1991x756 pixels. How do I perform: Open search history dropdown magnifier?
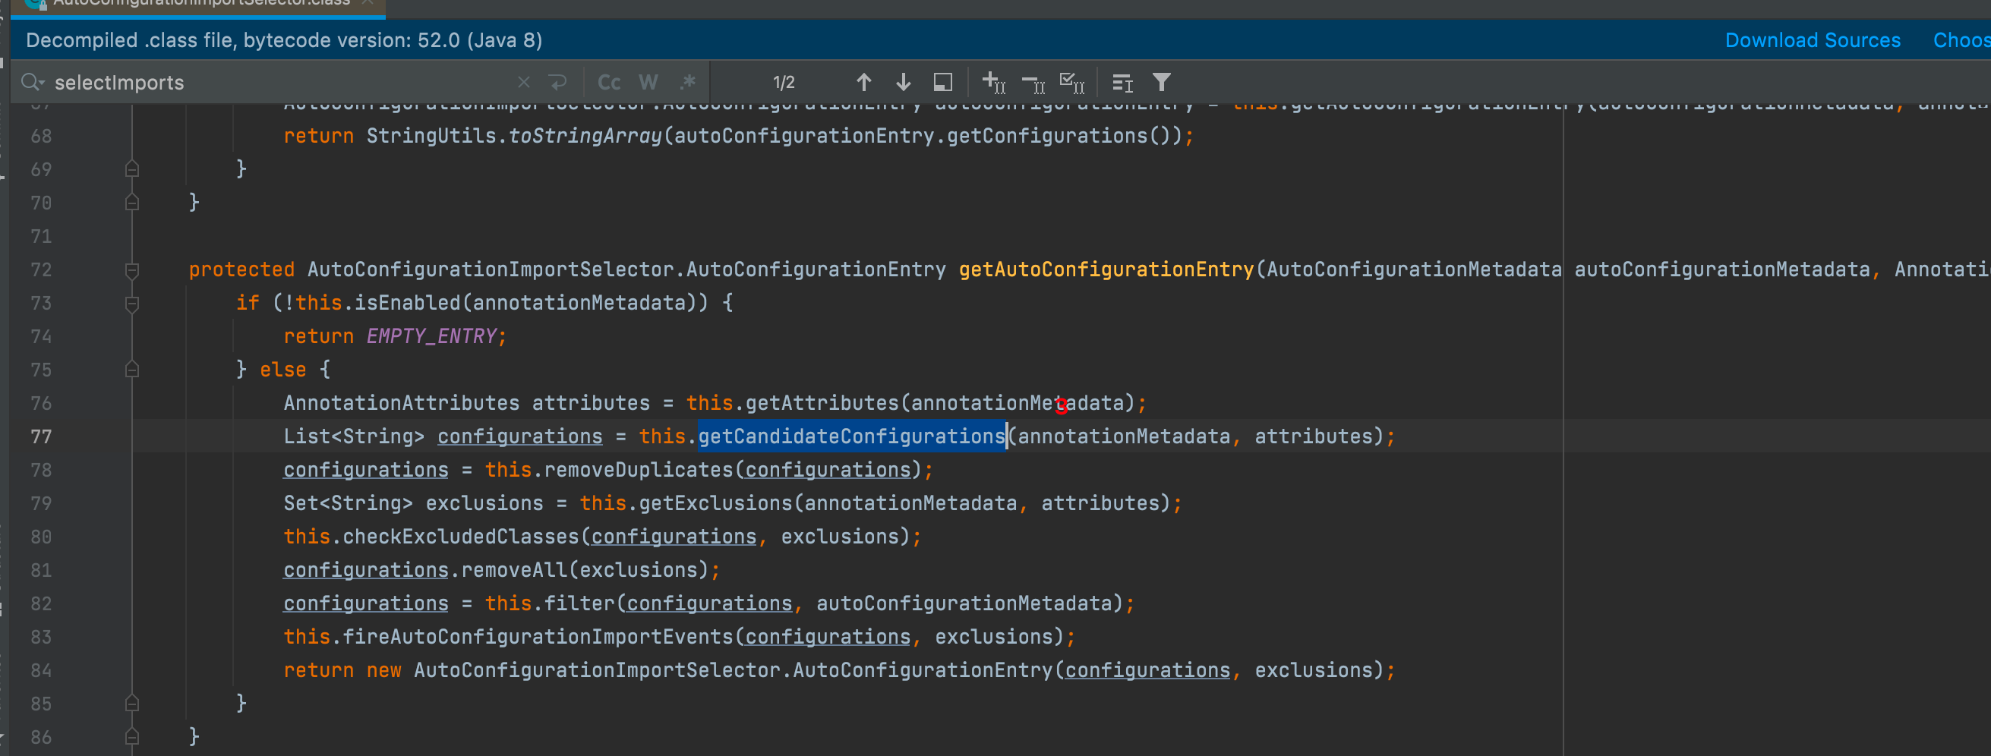(33, 83)
